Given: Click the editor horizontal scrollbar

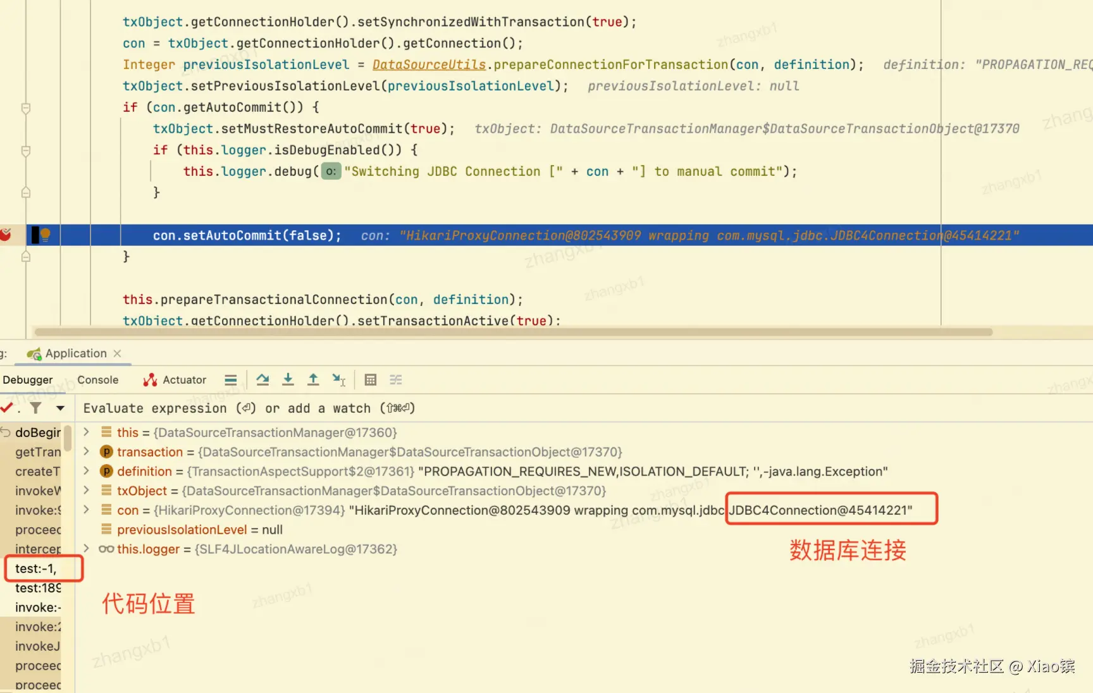Looking at the screenshot, I should (x=513, y=332).
